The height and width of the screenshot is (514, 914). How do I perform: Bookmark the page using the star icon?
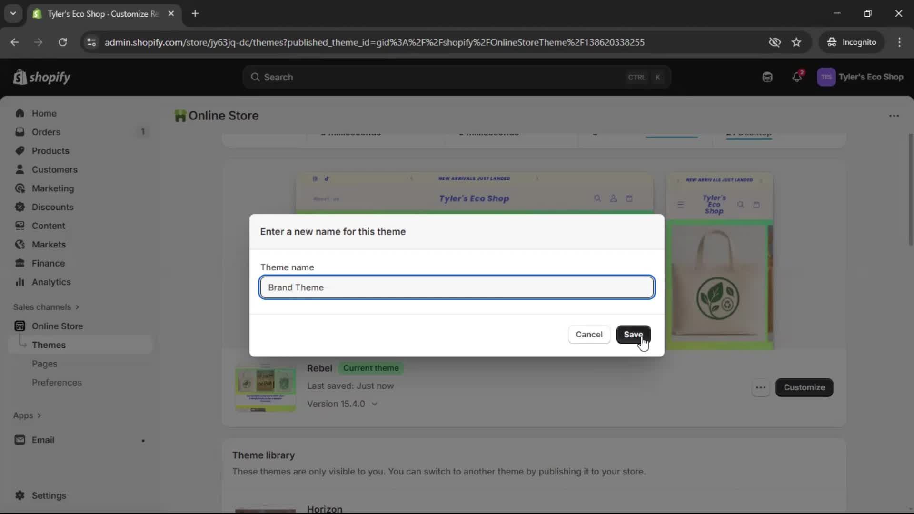pyautogui.click(x=796, y=42)
